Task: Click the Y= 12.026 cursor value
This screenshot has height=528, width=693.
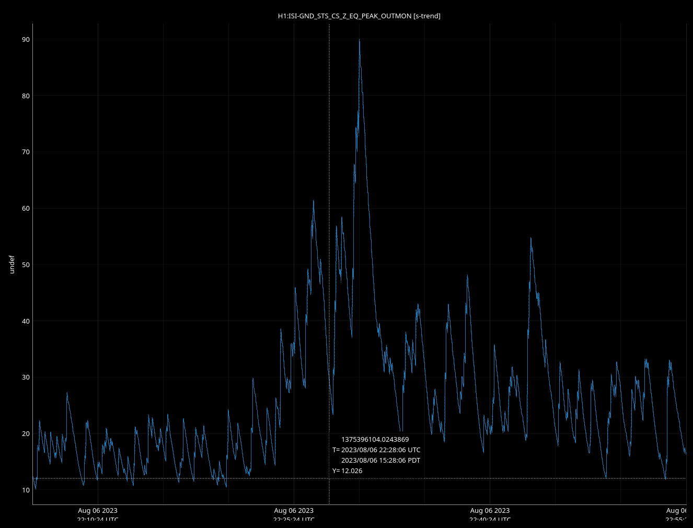Action: 348,471
